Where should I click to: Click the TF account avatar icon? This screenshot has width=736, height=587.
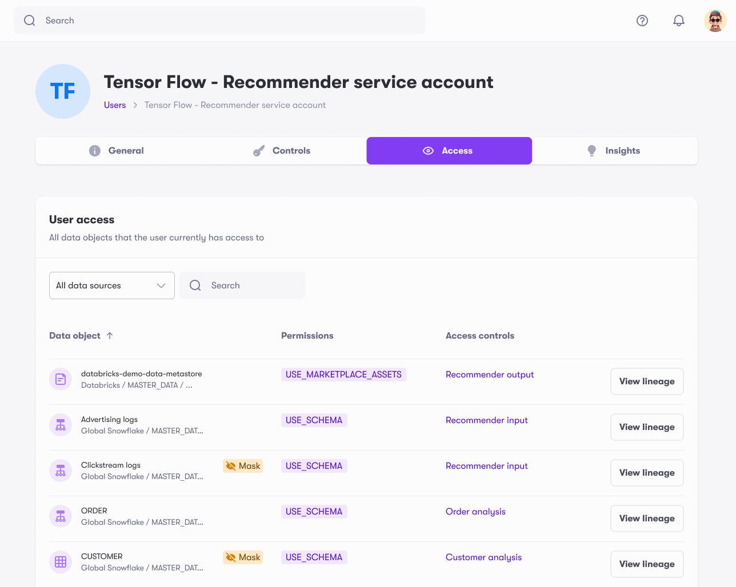coord(63,91)
